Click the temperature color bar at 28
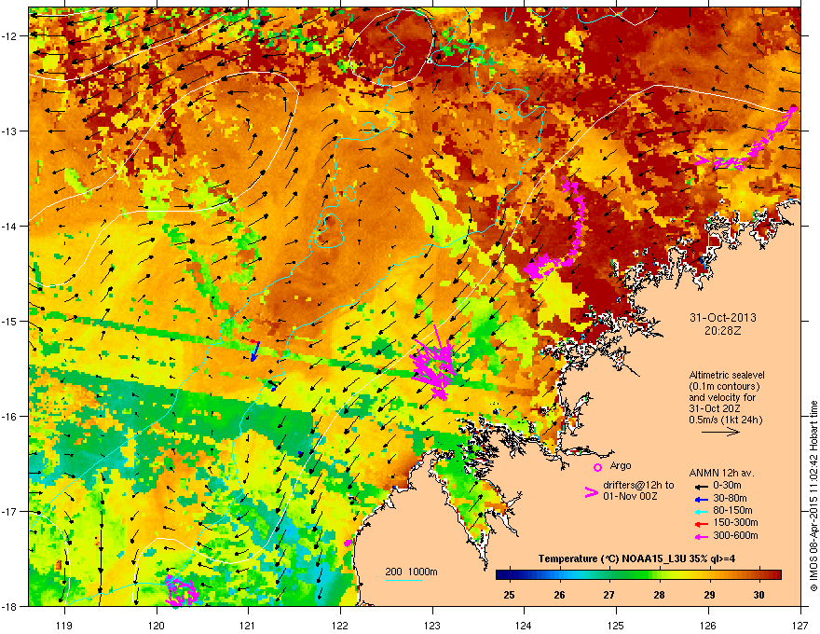This screenshot has height=634, width=820. click(659, 575)
